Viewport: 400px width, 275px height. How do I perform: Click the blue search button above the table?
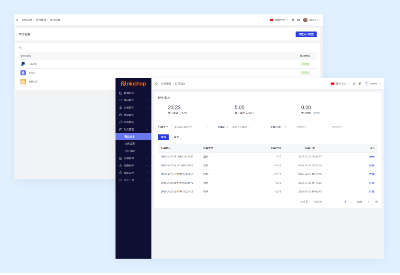(163, 137)
